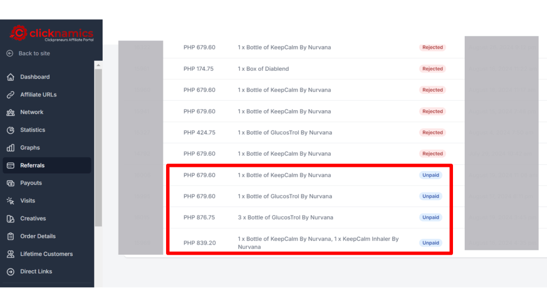Click the Payouts wallet icon
Viewport: 547px width, 307px height.
(11, 183)
